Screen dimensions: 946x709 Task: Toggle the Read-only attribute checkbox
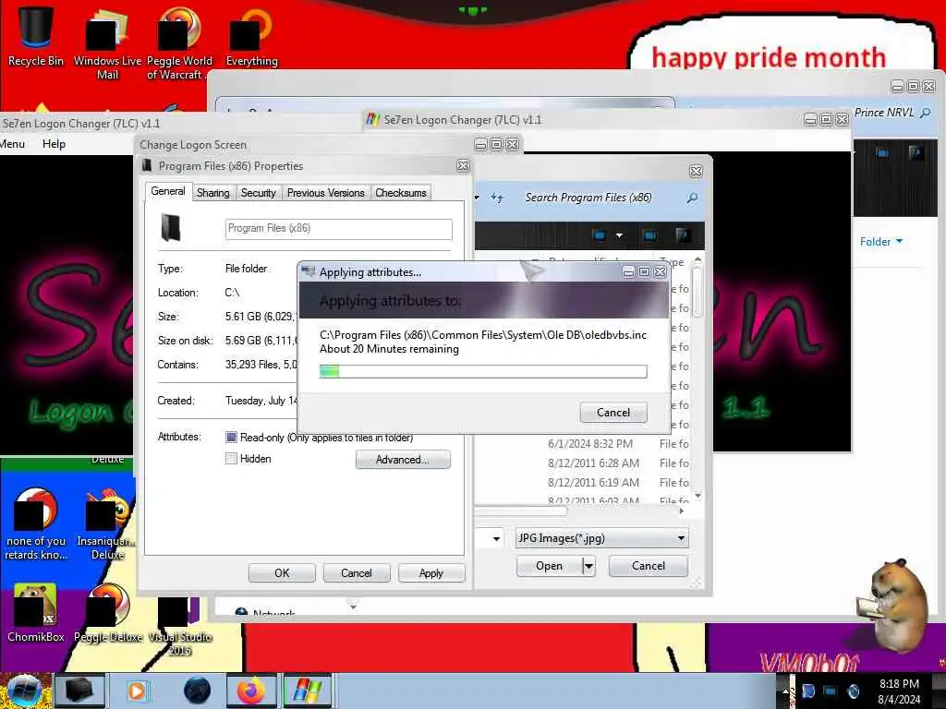pyautogui.click(x=231, y=437)
